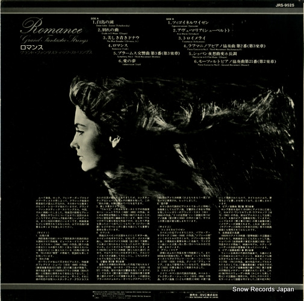The image size is (304, 301).
Task: Click the 'SIDE A' heading
Action: coord(94,19)
